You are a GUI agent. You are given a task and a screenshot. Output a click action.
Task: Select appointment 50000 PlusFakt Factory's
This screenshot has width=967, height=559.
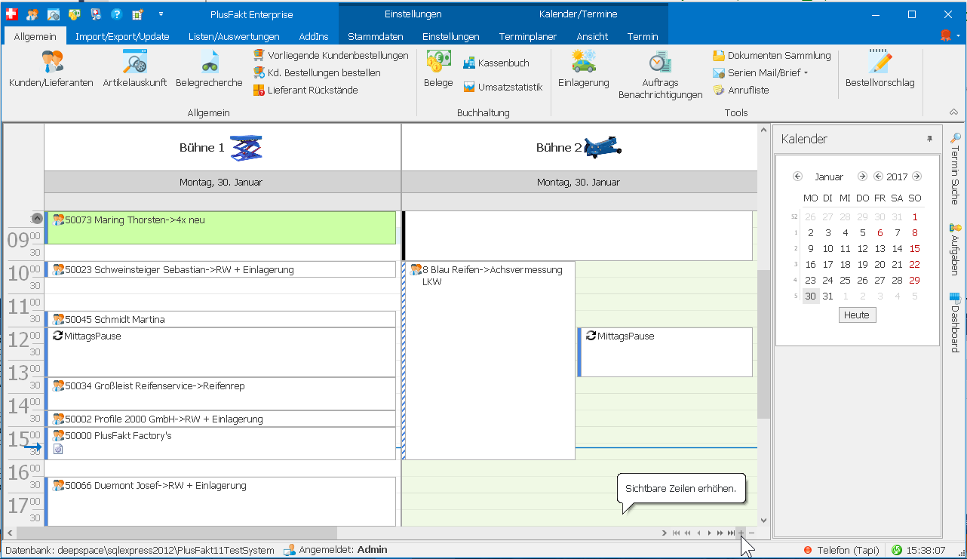221,444
